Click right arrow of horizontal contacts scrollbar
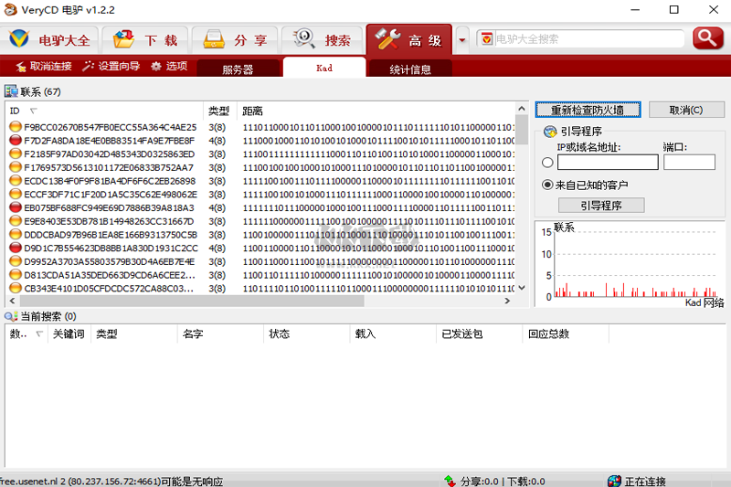This screenshot has height=487, width=731. [507, 301]
